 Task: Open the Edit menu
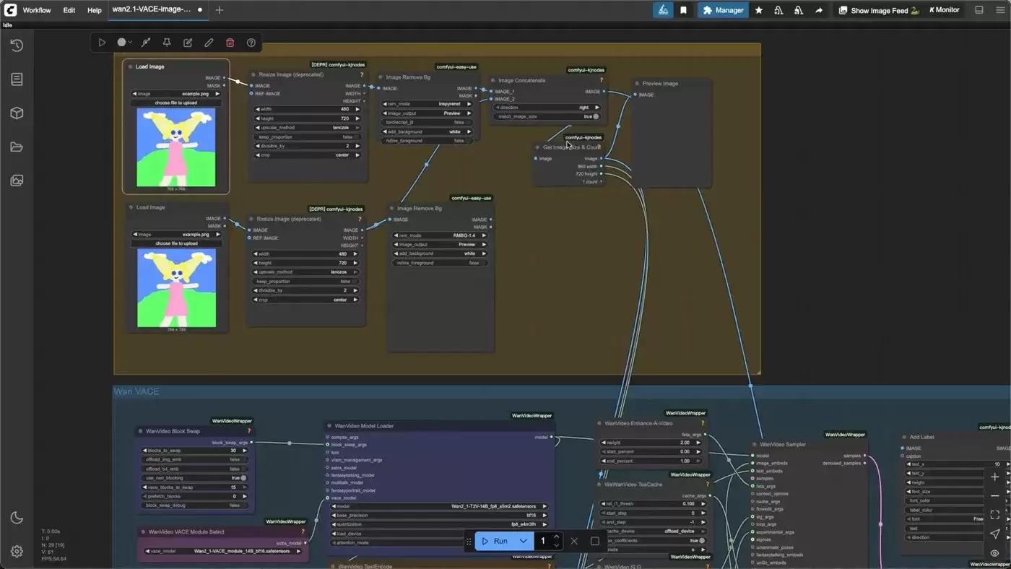tap(69, 10)
